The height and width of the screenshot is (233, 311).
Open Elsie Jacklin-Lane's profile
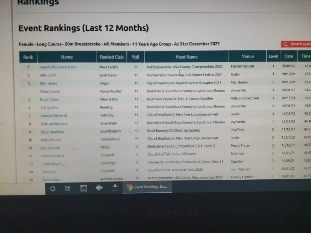pyautogui.click(x=54, y=124)
